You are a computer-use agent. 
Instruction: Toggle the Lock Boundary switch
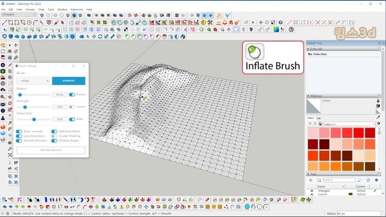point(19,136)
